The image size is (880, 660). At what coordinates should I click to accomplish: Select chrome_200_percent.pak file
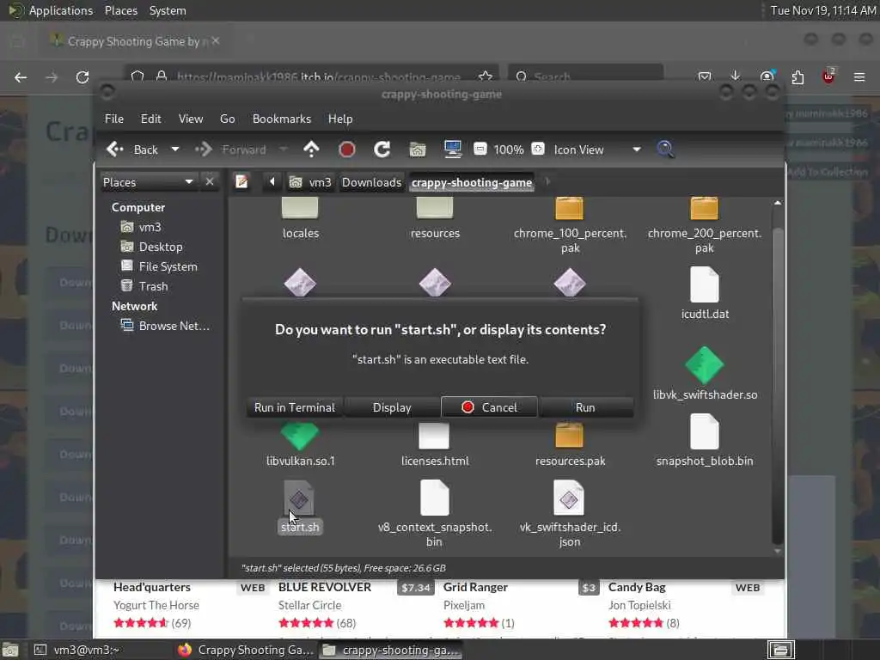point(705,226)
